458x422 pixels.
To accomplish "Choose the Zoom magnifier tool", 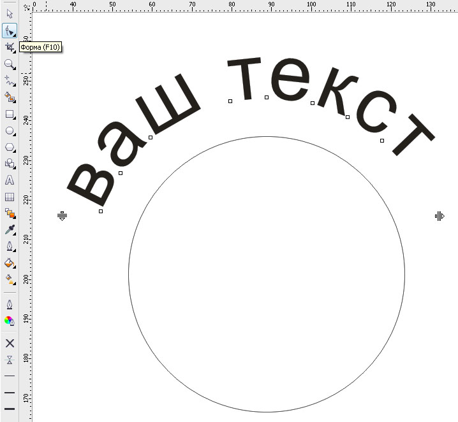I will (x=10, y=64).
